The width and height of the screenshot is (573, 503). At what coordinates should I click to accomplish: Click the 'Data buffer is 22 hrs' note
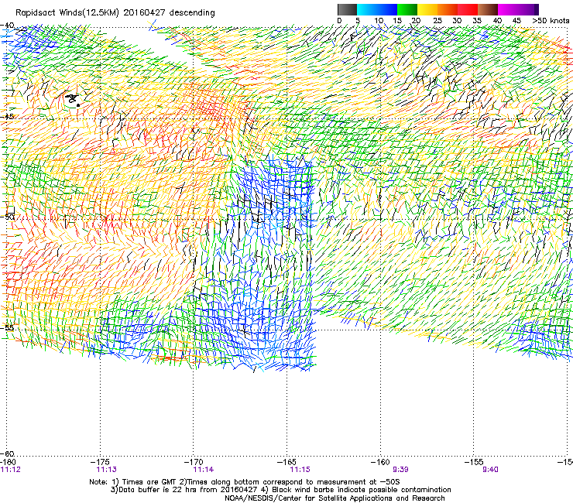[280, 490]
